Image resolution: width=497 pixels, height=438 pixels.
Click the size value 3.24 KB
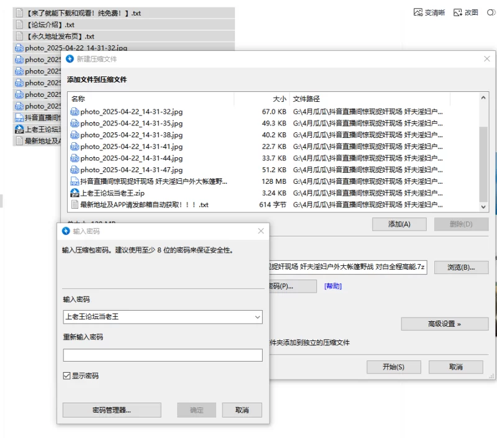[x=274, y=193]
